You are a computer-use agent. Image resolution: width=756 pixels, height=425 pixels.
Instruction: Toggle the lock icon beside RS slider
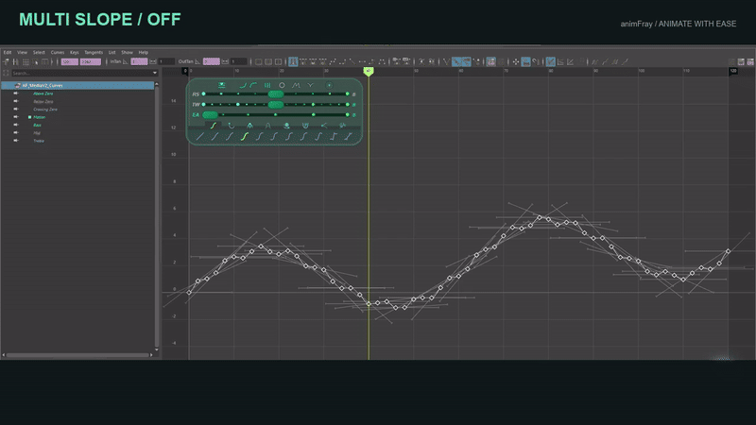coord(353,94)
